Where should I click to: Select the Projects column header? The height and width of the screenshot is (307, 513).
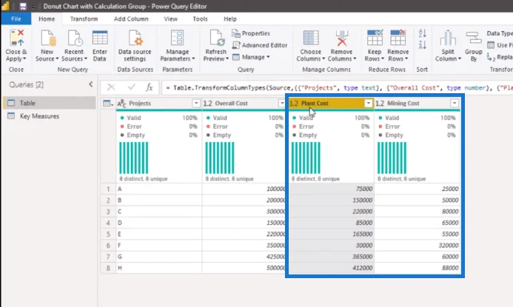coord(158,104)
